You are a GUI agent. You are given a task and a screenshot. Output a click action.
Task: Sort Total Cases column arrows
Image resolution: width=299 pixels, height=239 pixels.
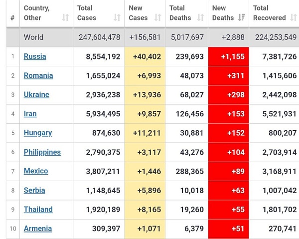pos(117,17)
